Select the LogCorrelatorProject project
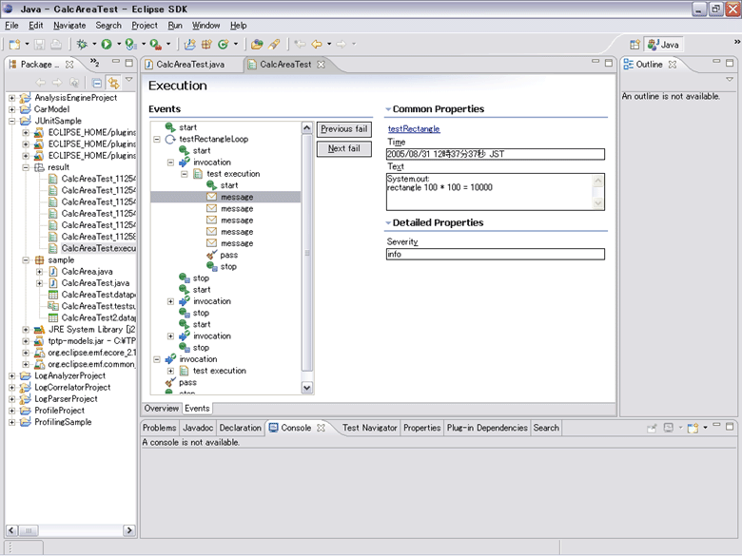Viewport: 742px width, 556px height. coord(72,388)
